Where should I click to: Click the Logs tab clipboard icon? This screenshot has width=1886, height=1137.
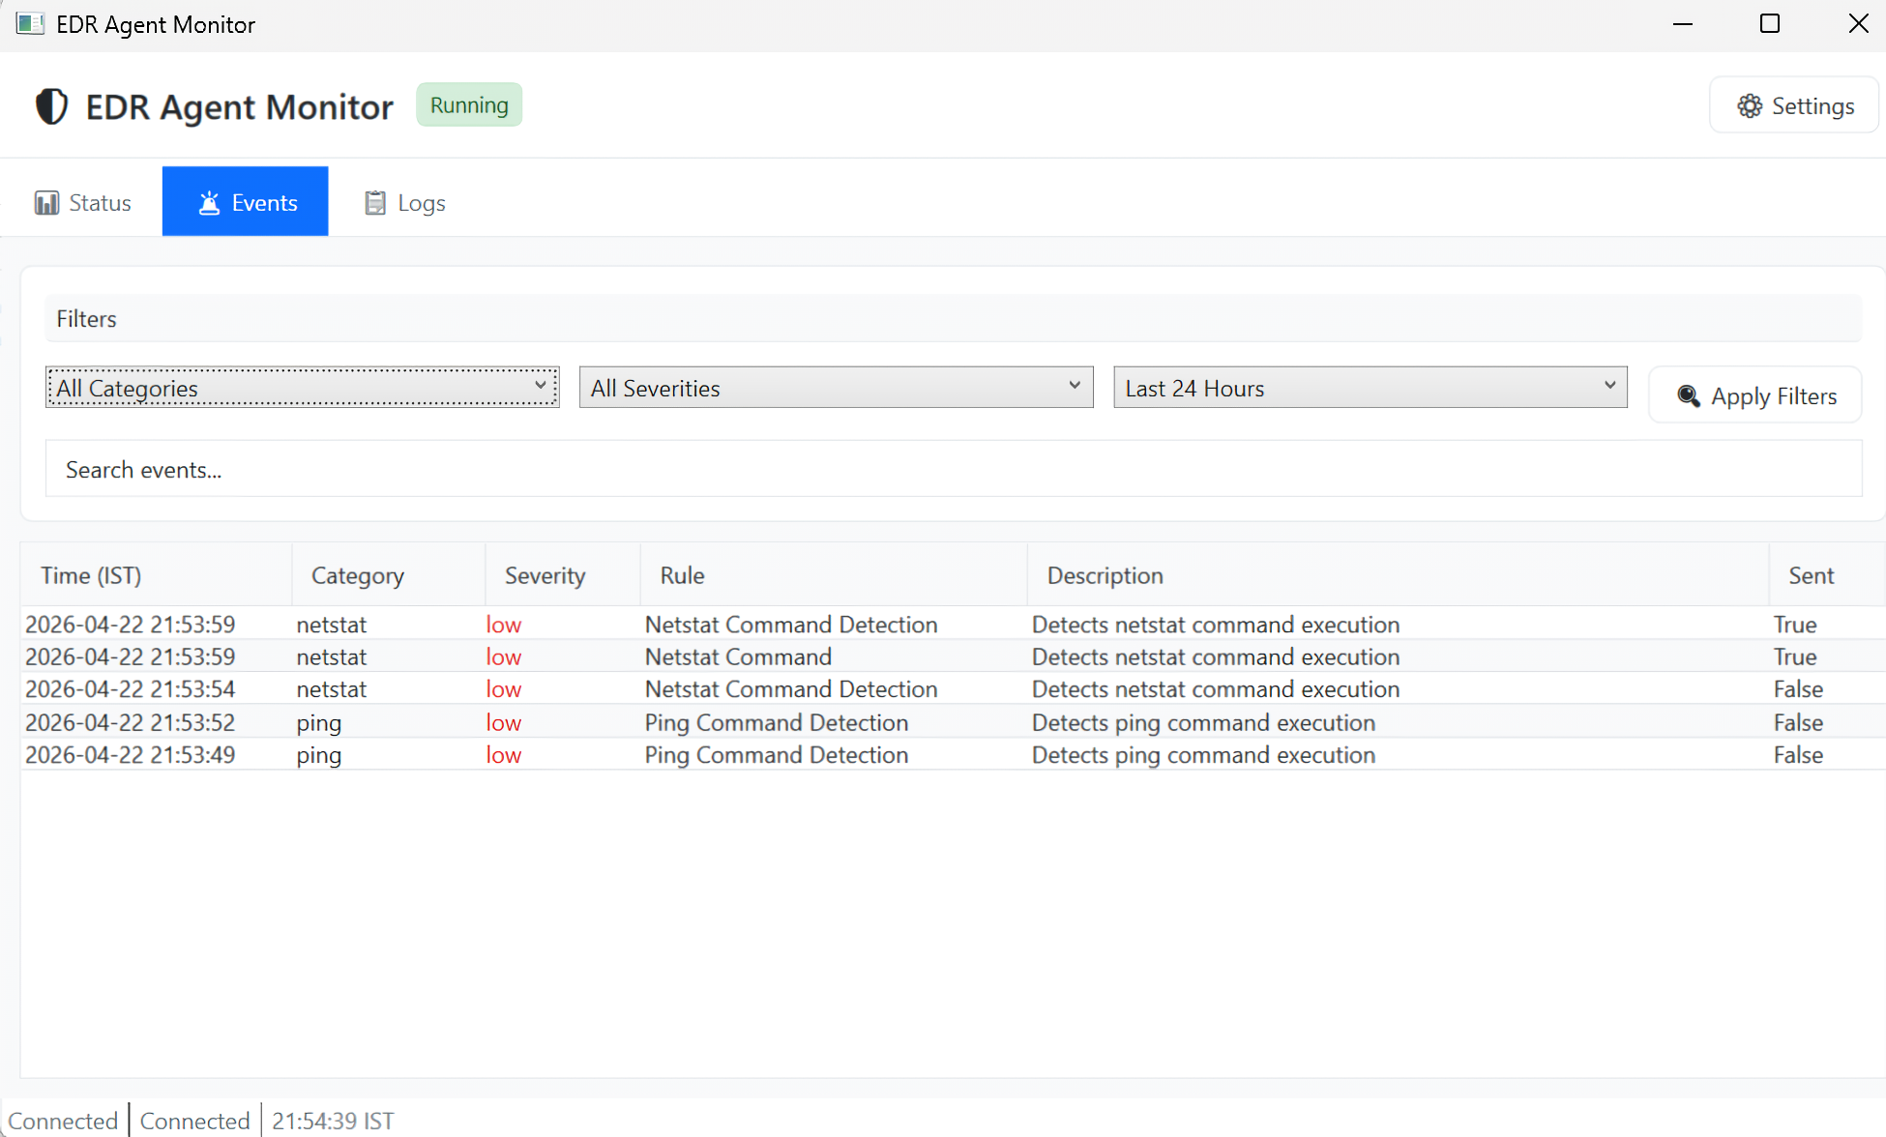(x=375, y=203)
